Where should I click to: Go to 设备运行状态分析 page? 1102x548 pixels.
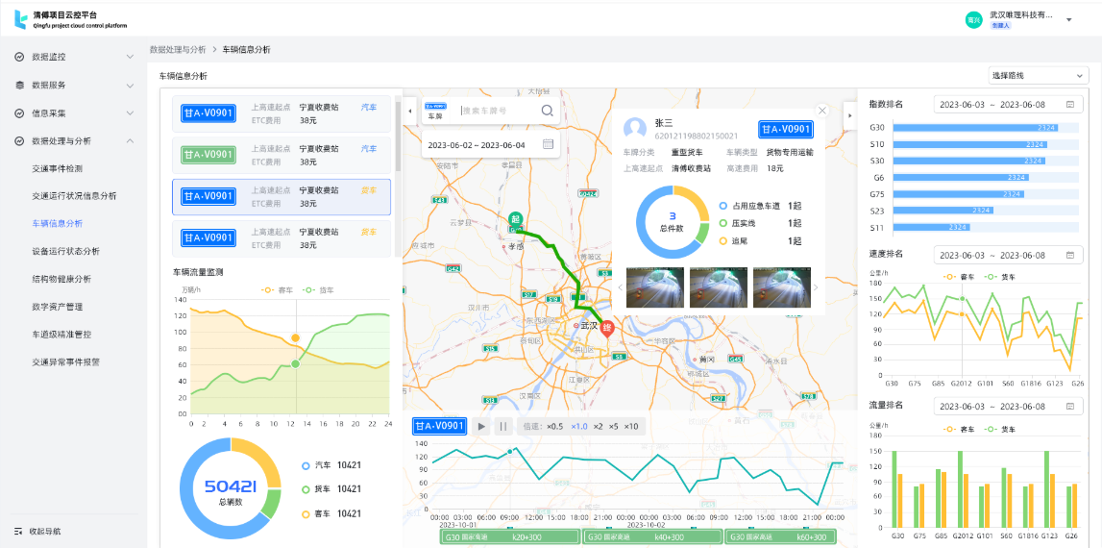[65, 251]
